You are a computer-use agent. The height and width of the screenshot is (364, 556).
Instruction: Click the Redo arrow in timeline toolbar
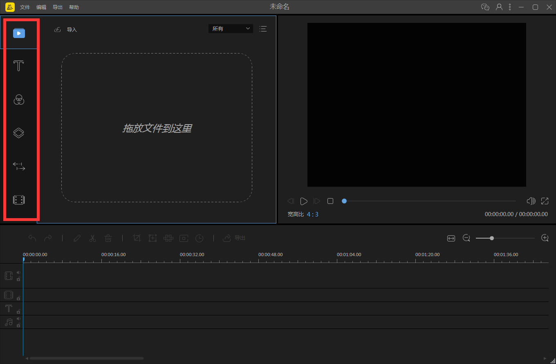(x=48, y=238)
